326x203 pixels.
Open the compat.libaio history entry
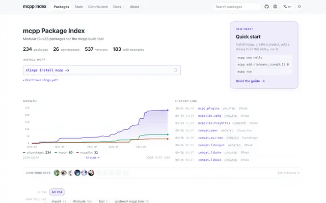point(209,160)
